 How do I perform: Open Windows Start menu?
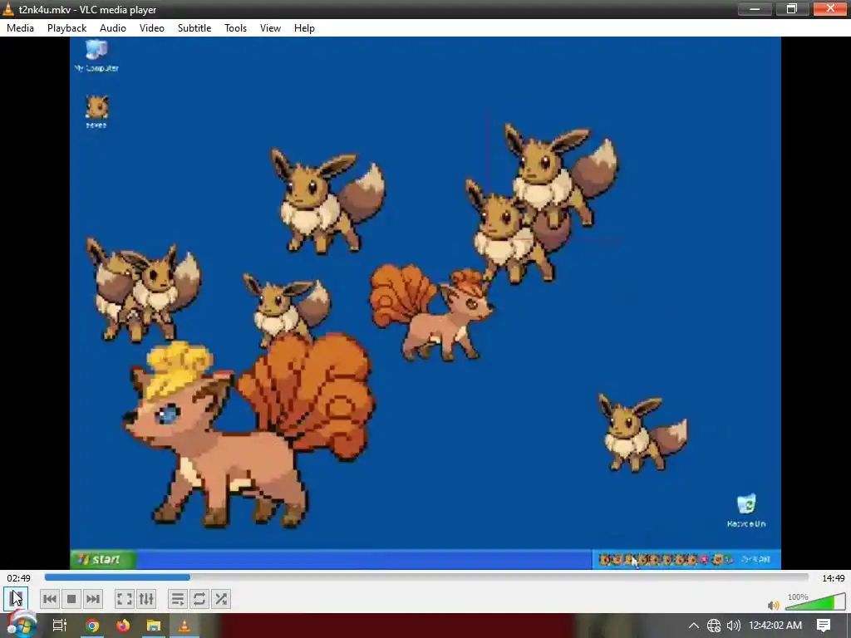tap(22, 626)
